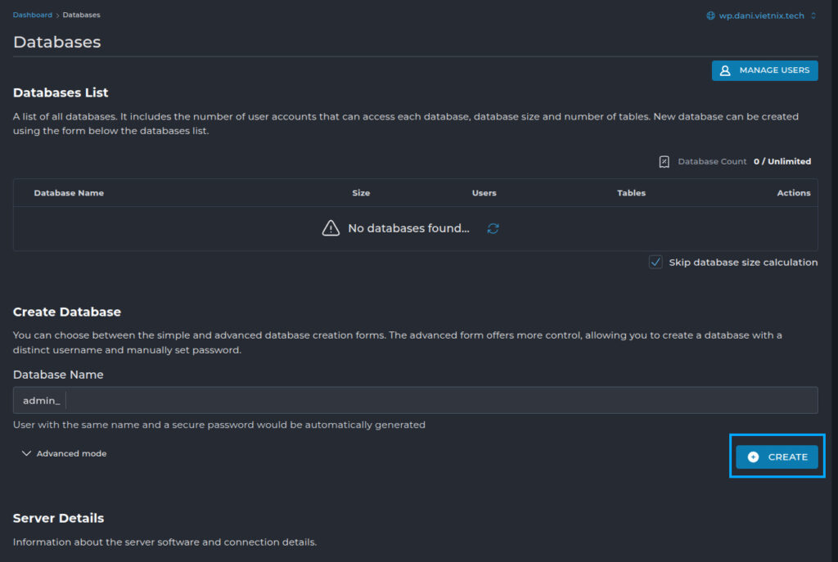This screenshot has width=838, height=562.
Task: Click the Server Details heading
Action: pyautogui.click(x=58, y=518)
